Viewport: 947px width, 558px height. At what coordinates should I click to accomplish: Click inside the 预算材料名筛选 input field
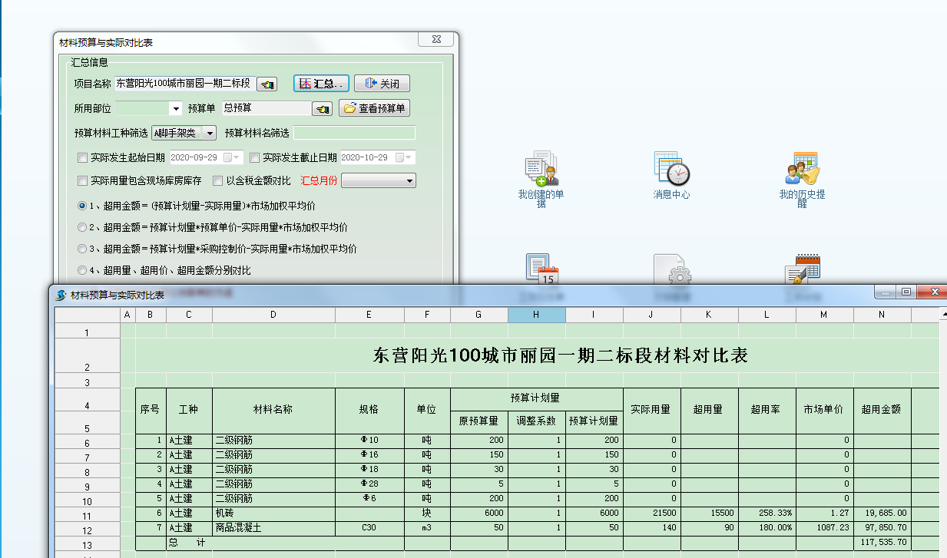point(353,132)
